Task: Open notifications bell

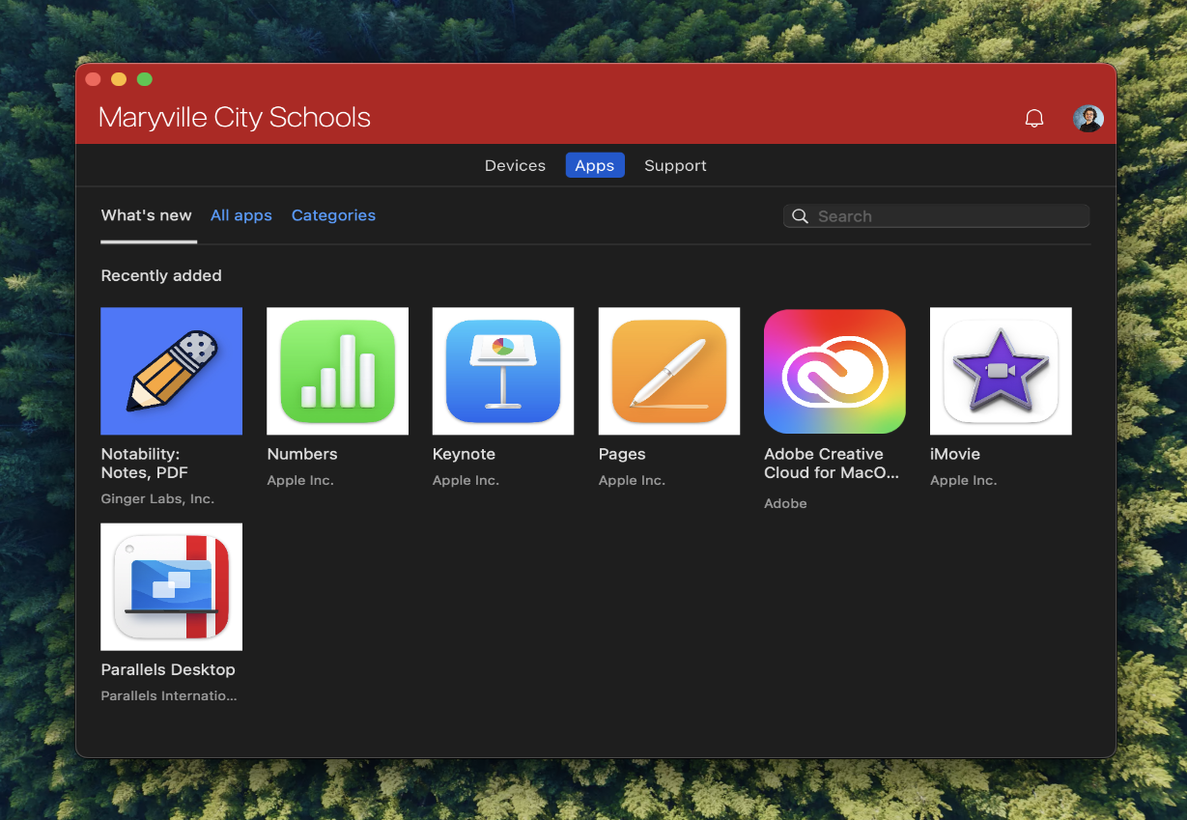Action: coord(1034,119)
